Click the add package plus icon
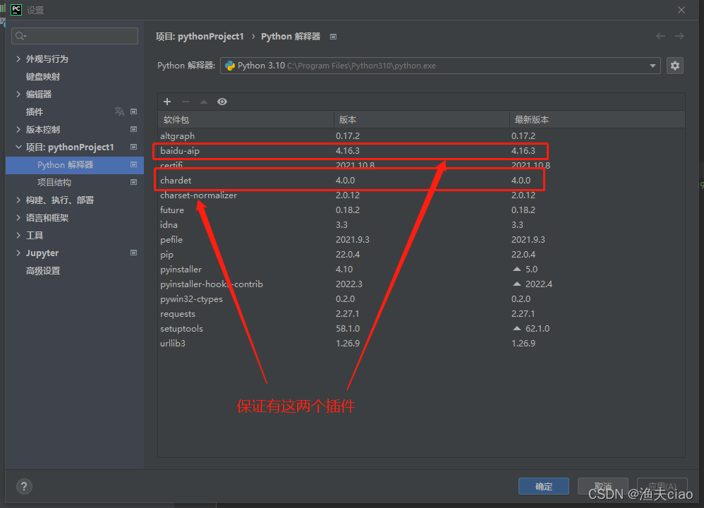Image resolution: width=704 pixels, height=508 pixels. (167, 102)
